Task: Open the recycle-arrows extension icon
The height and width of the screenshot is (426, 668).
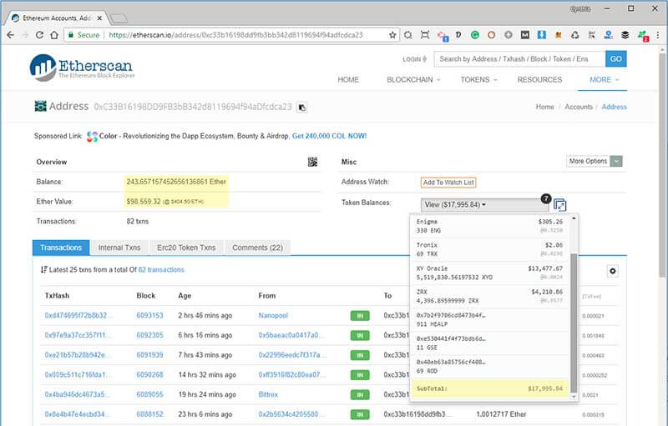Action: pyautogui.click(x=574, y=35)
